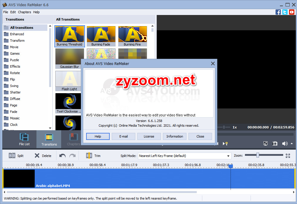Click the Trim tool icon
Image resolution: width=297 pixels, height=204 pixels.
pyautogui.click(x=89, y=156)
